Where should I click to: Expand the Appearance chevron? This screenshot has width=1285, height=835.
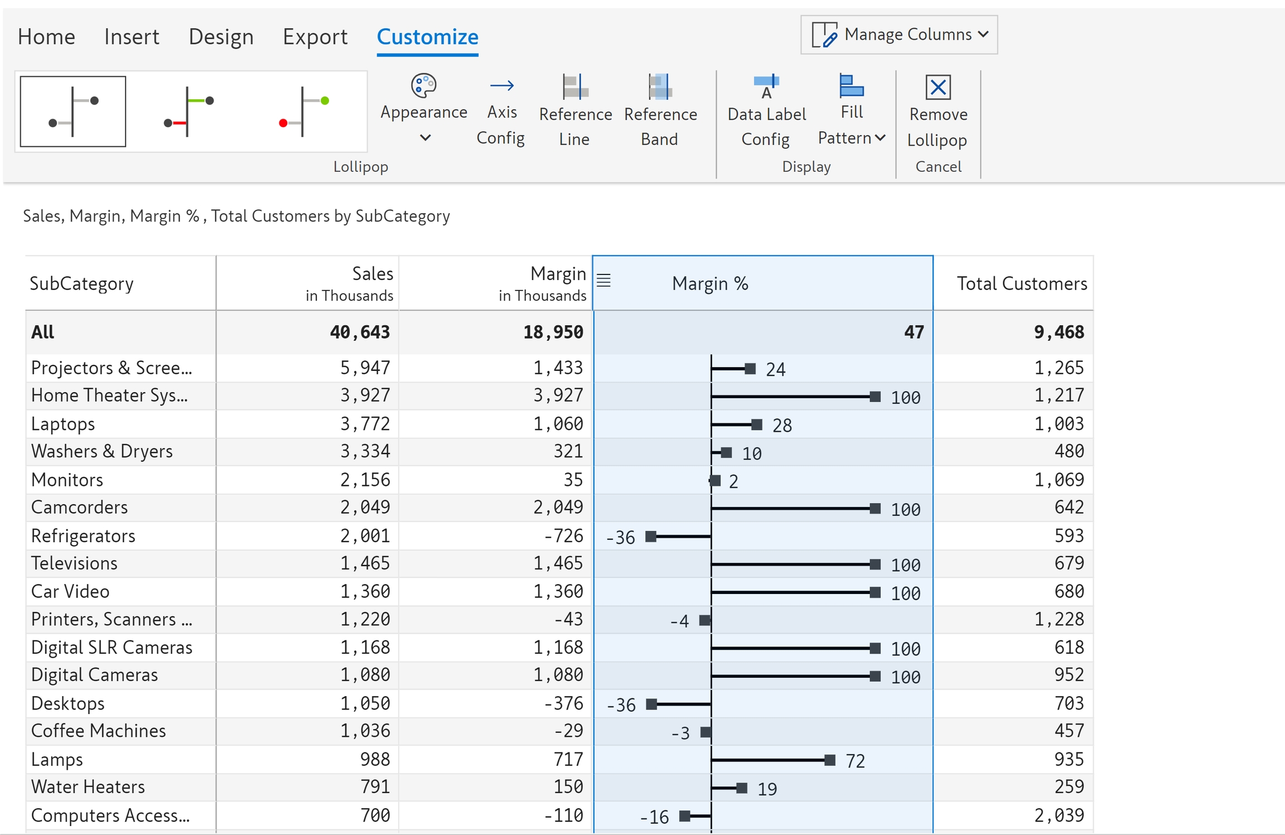[425, 137]
